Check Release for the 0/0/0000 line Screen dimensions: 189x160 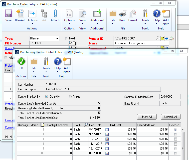[175, 153]
